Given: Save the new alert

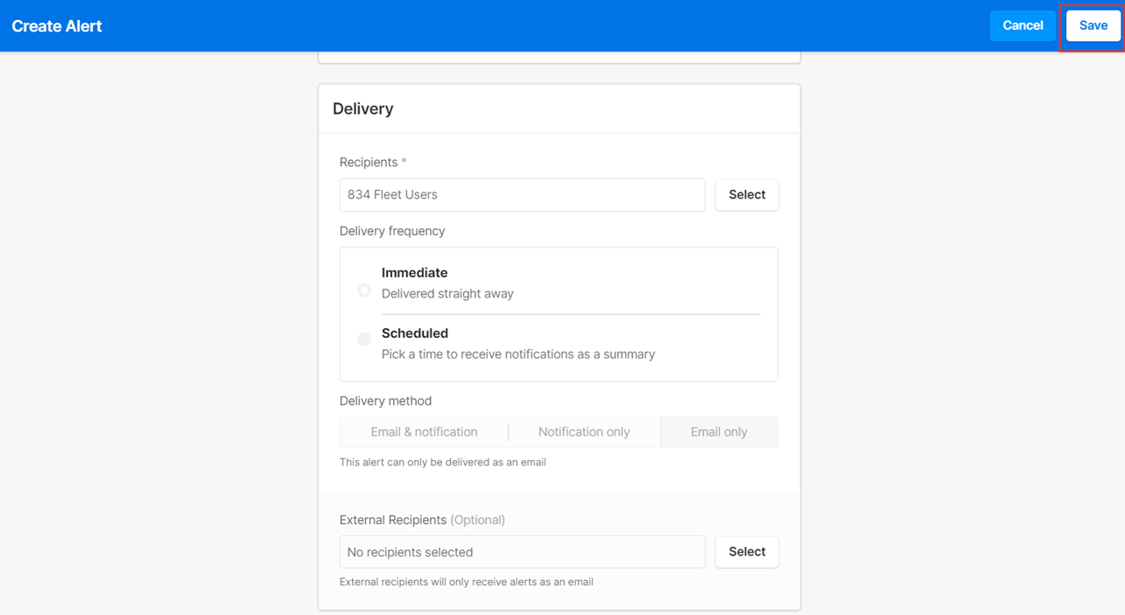Looking at the screenshot, I should pyautogui.click(x=1093, y=26).
